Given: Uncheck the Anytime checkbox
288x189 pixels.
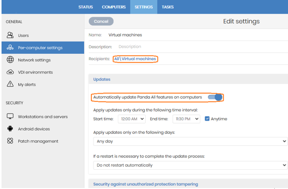Looking at the screenshot, I should click(207, 119).
